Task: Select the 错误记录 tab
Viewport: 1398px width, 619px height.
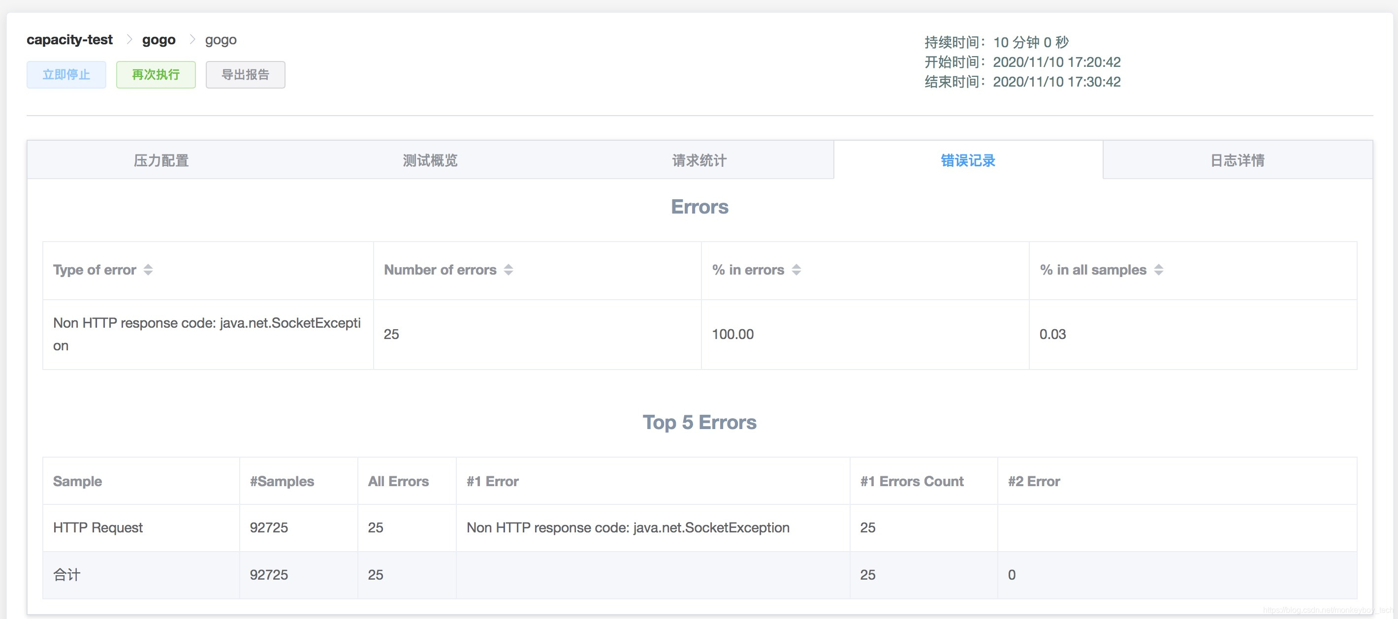Action: (x=968, y=160)
